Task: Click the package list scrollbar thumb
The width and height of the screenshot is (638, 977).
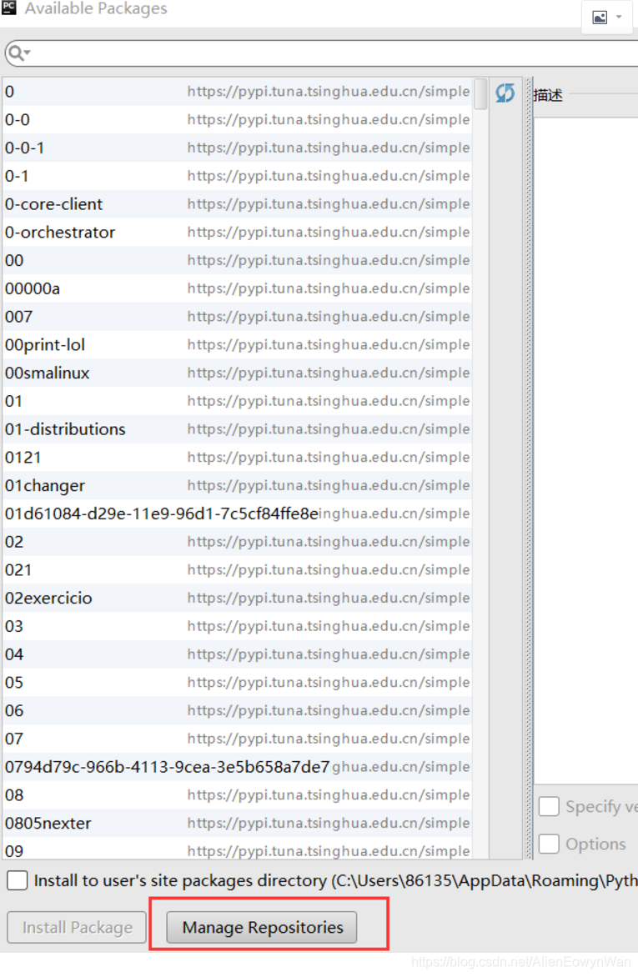Action: coord(480,94)
